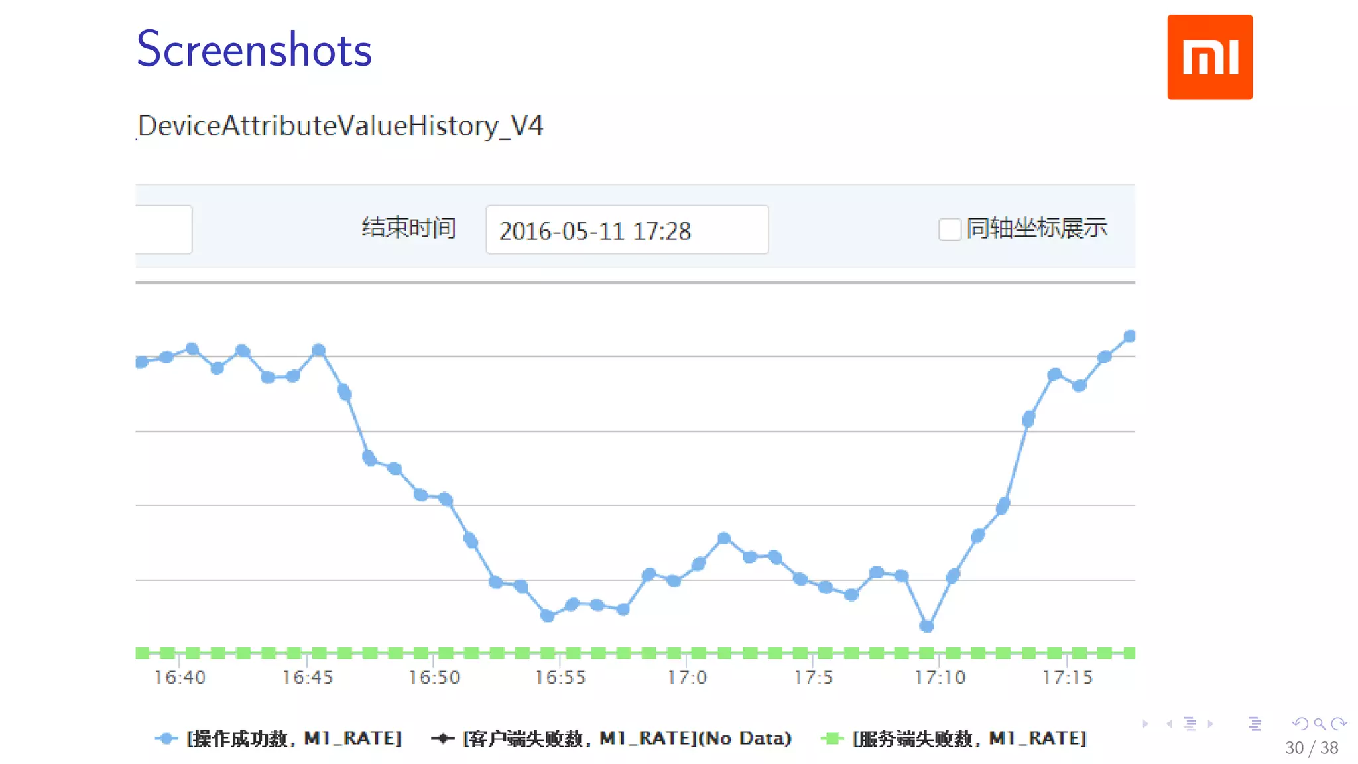
Task: Click previous subsection left triangle icon
Action: tap(1169, 724)
